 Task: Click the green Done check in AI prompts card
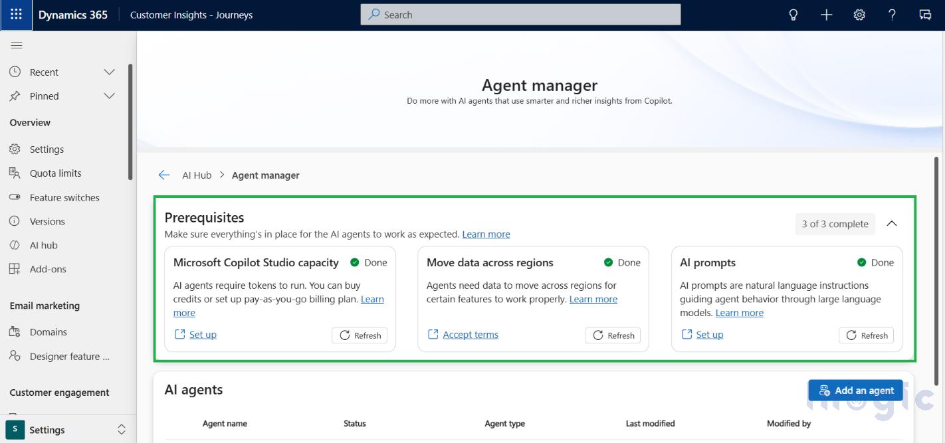tap(861, 262)
